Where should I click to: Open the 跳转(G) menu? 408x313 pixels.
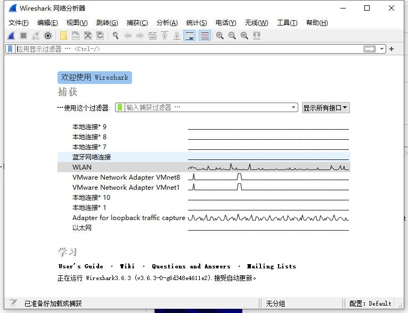[107, 23]
